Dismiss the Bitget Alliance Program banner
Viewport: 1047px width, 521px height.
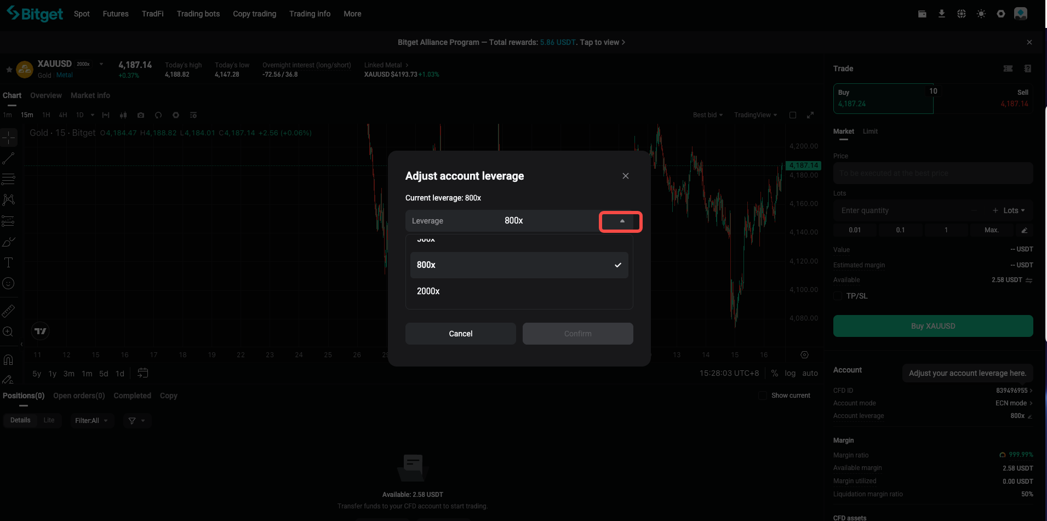point(1029,42)
